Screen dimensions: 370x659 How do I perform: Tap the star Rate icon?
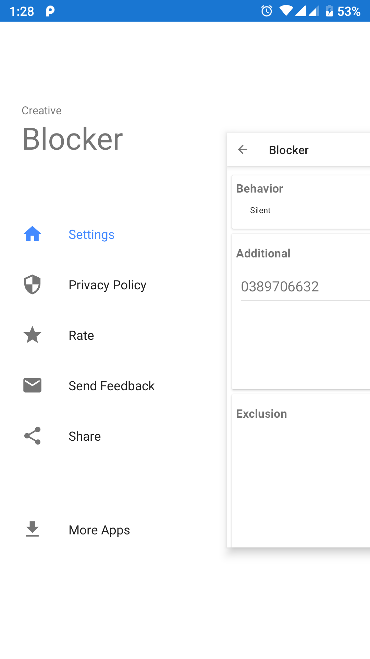[x=32, y=335]
